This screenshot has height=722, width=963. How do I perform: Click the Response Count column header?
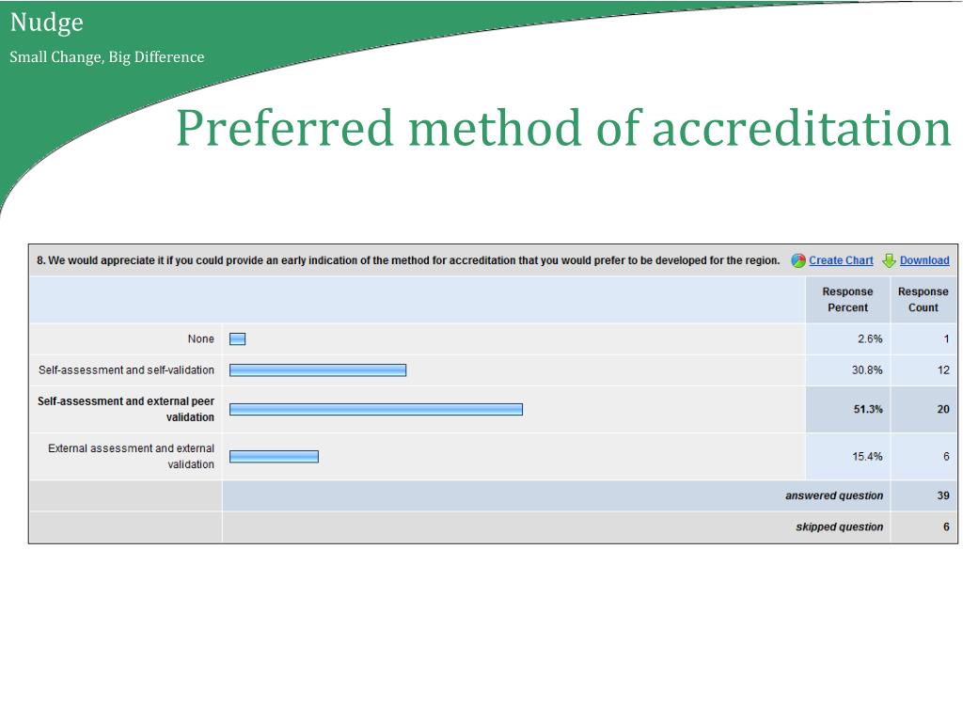coord(924,300)
